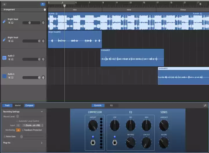Add a new arrangement marker

pyautogui.click(x=45, y=10)
